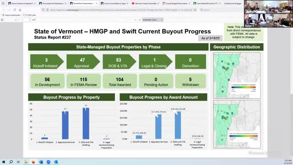Viewport: 293px width, 165px height.
Task: Click the browser reload icon
Action: coord(15,10)
